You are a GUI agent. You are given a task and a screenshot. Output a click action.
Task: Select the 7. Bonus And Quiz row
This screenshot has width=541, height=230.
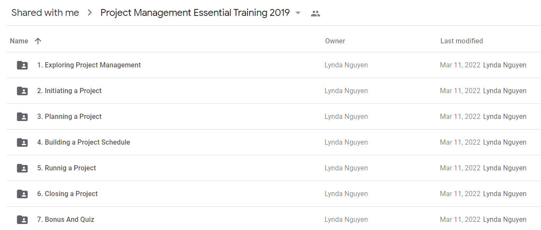click(x=274, y=220)
